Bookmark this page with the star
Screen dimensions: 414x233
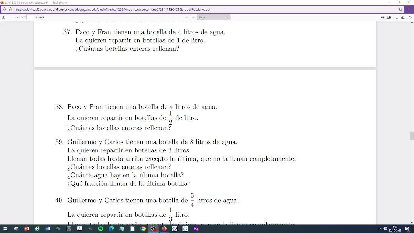click(x=400, y=9)
